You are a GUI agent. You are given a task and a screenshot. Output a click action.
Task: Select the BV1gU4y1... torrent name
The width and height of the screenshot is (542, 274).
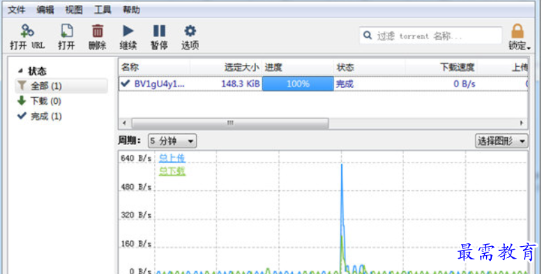[x=159, y=84]
